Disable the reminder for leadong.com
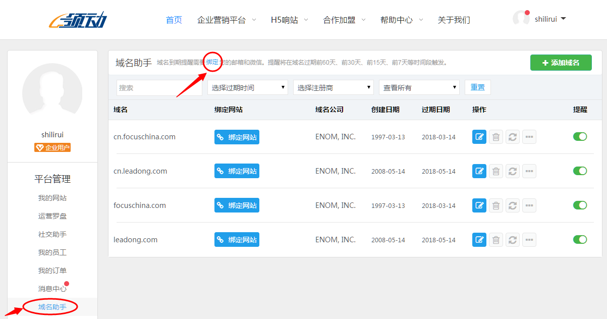This screenshot has width=607, height=319. 580,239
